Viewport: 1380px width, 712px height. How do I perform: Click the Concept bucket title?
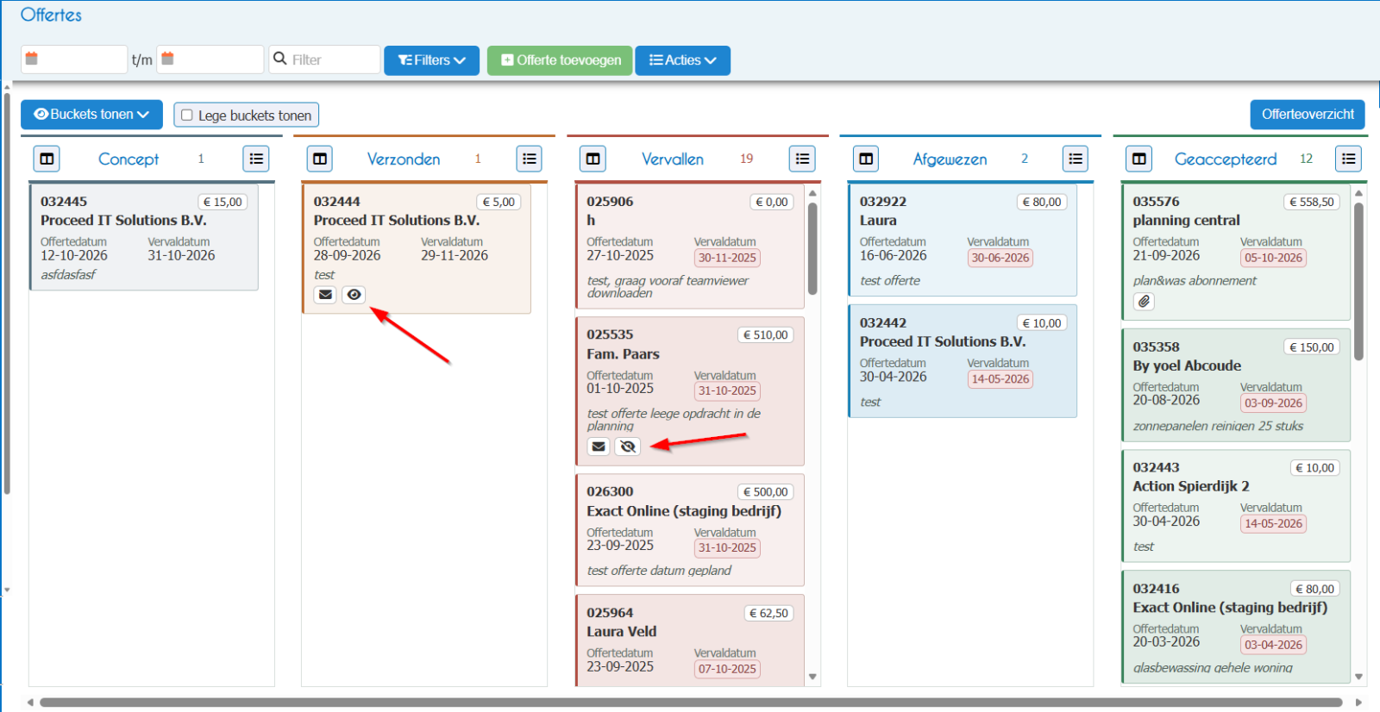(x=129, y=159)
